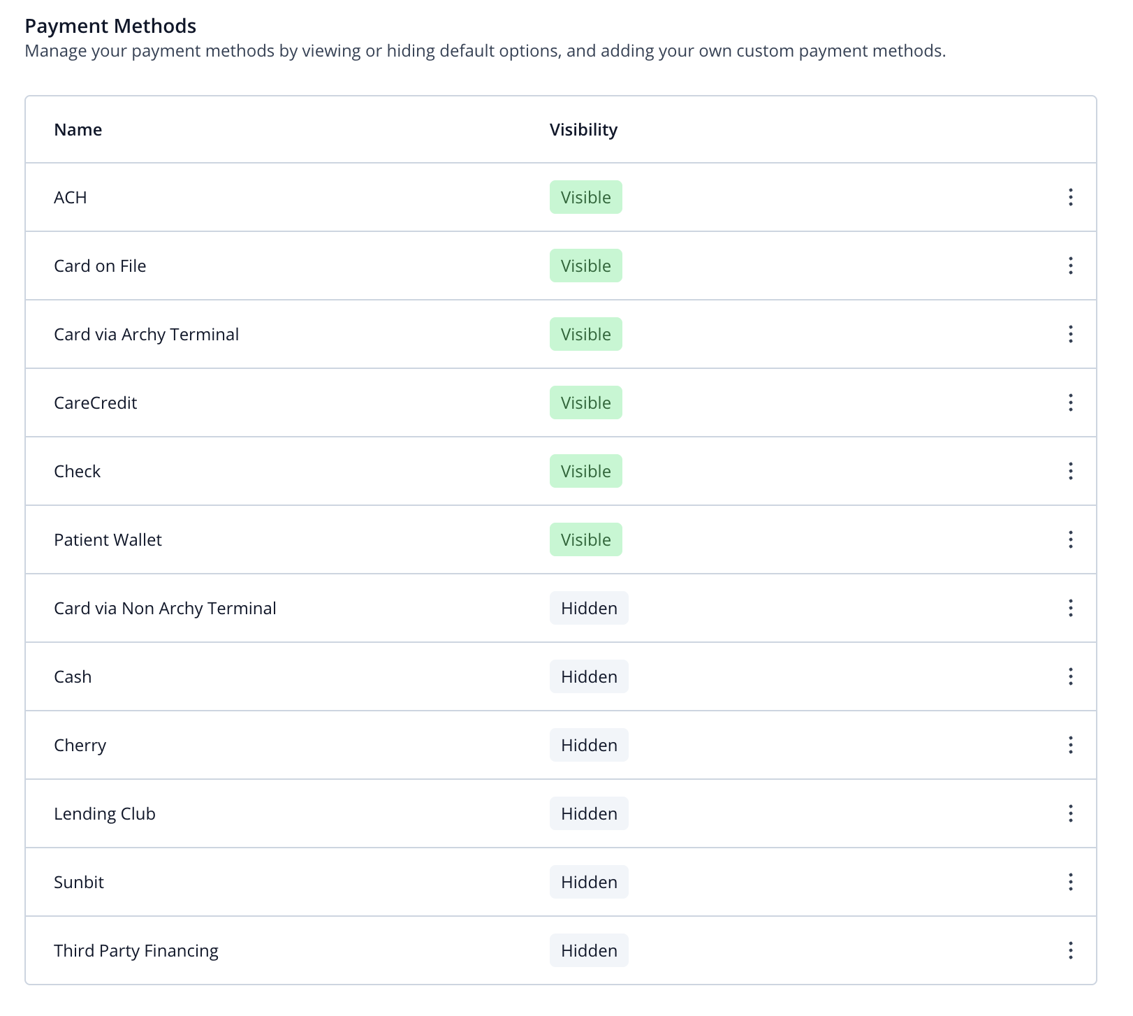This screenshot has height=1016, width=1133.
Task: Select the Lending Club name
Action: click(x=105, y=814)
